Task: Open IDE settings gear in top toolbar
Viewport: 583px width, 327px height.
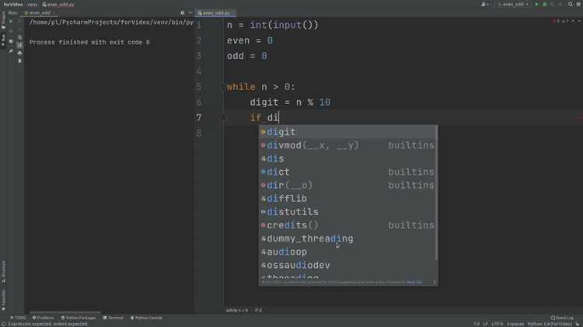Action: tap(578, 4)
